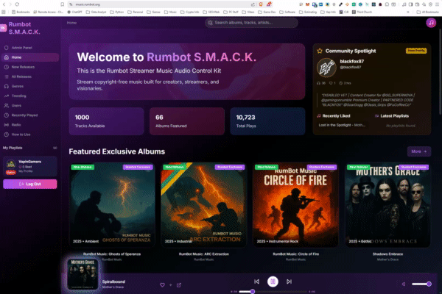Viewport: 442px width, 294px height.
Task: Open Trending from the sidebar
Action: click(19, 96)
